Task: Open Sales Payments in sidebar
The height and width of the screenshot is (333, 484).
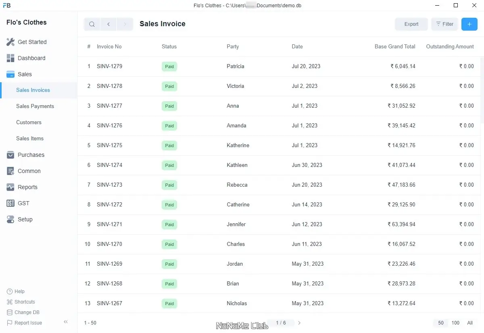Action: [35, 106]
